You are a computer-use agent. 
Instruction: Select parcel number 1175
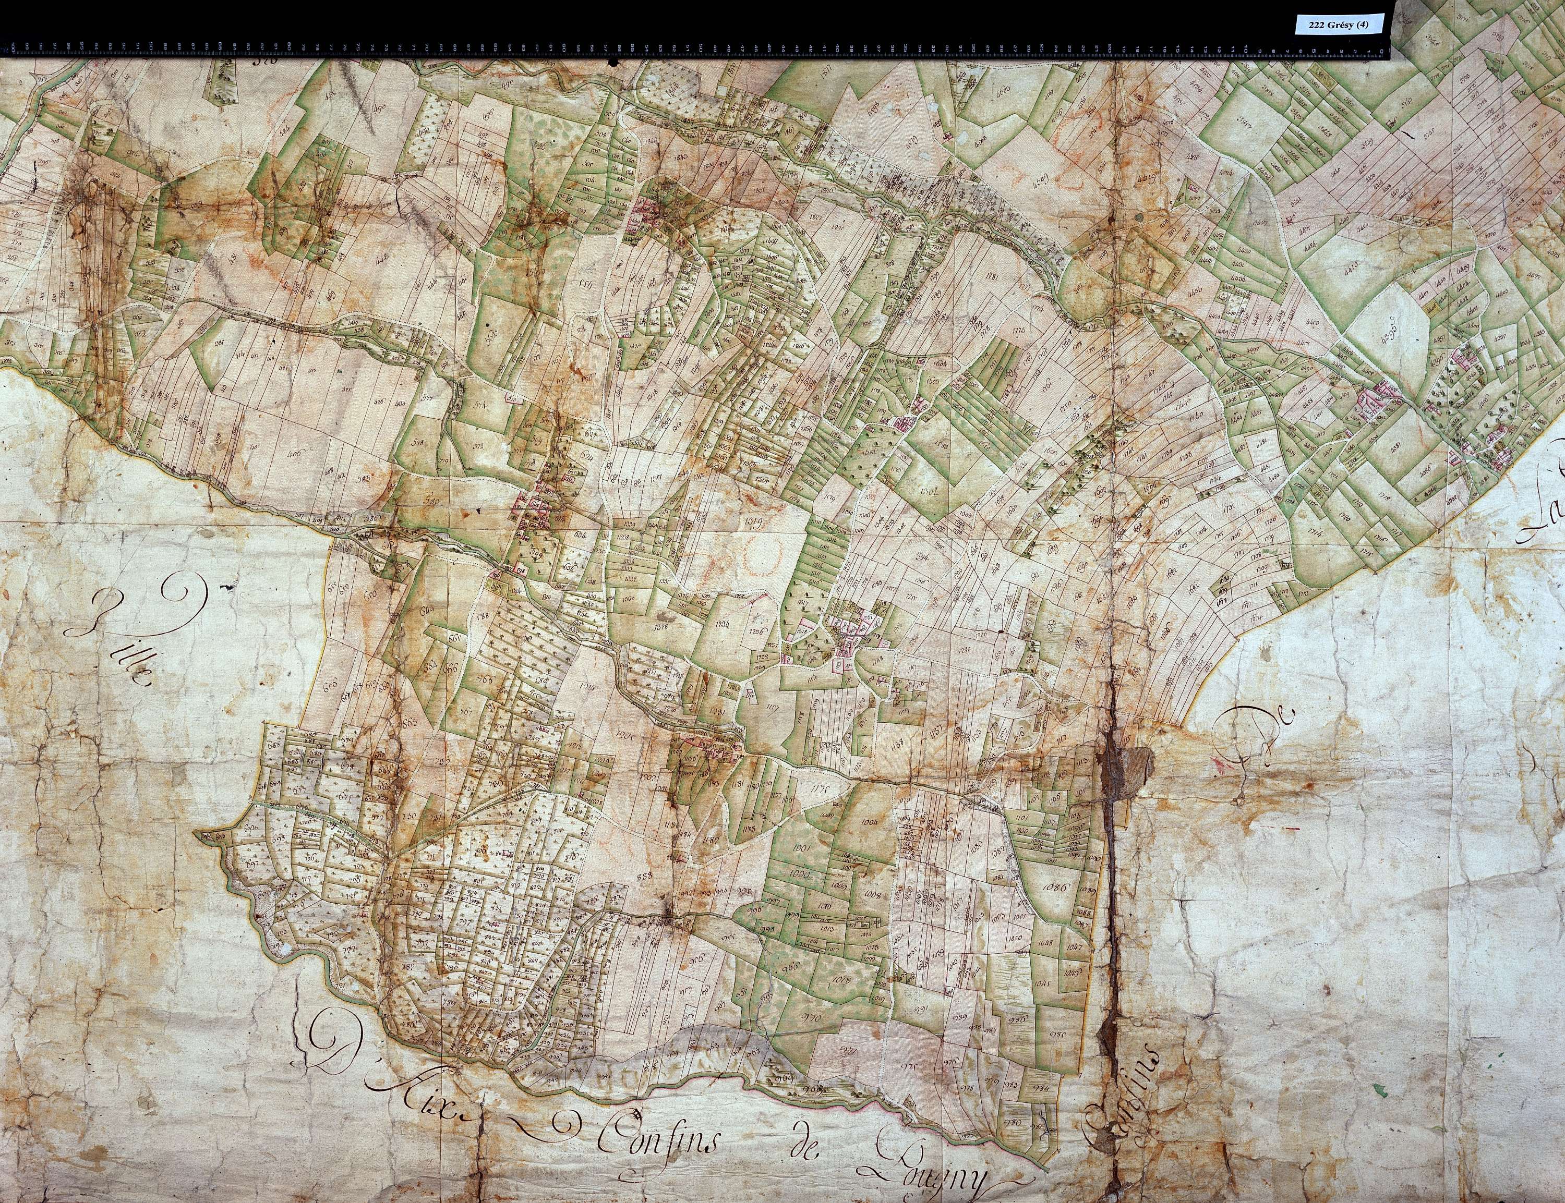(821, 788)
